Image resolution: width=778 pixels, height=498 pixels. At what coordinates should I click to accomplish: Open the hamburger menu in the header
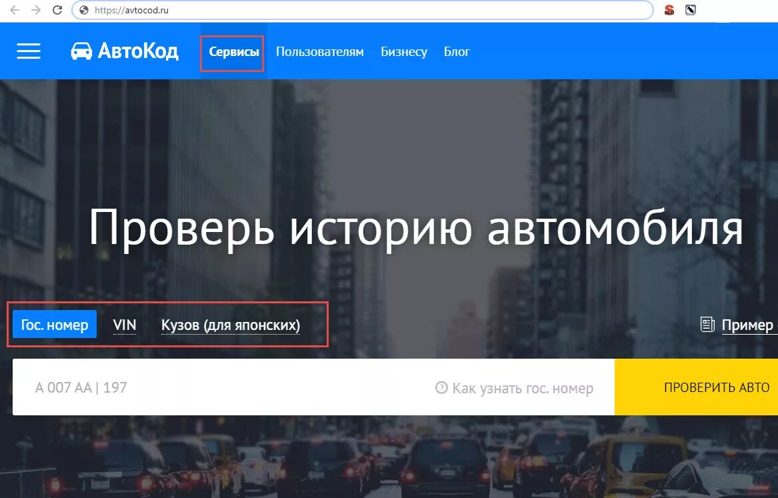[29, 51]
